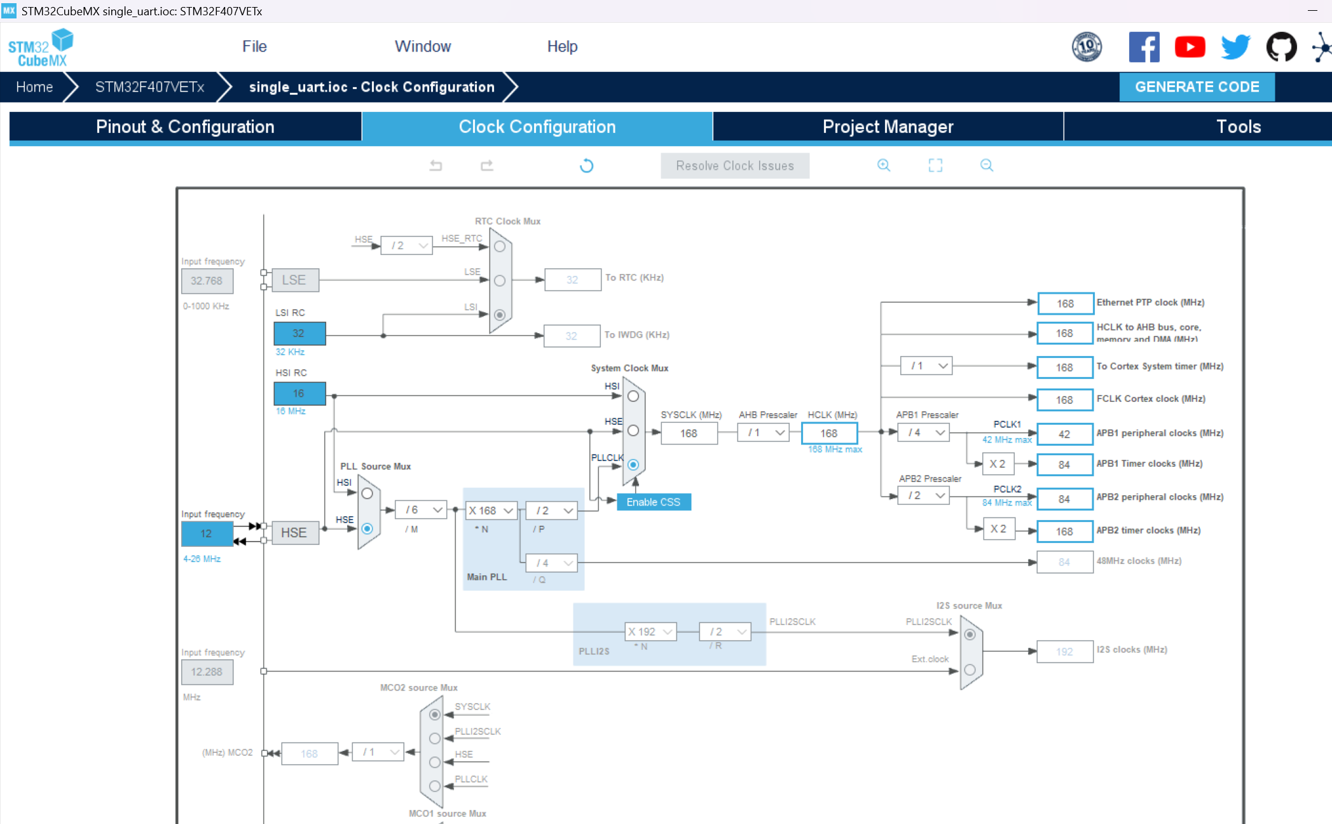Click the fit-to-screen icon
The image size is (1332, 824).
pyautogui.click(x=935, y=165)
